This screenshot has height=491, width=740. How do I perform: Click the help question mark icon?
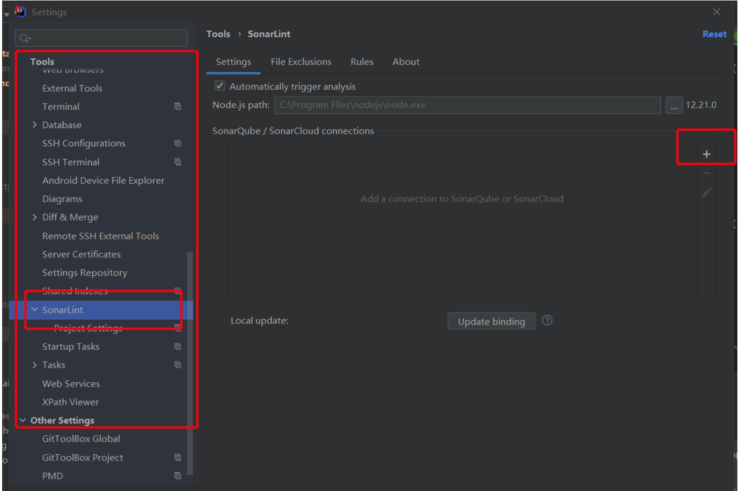point(547,320)
